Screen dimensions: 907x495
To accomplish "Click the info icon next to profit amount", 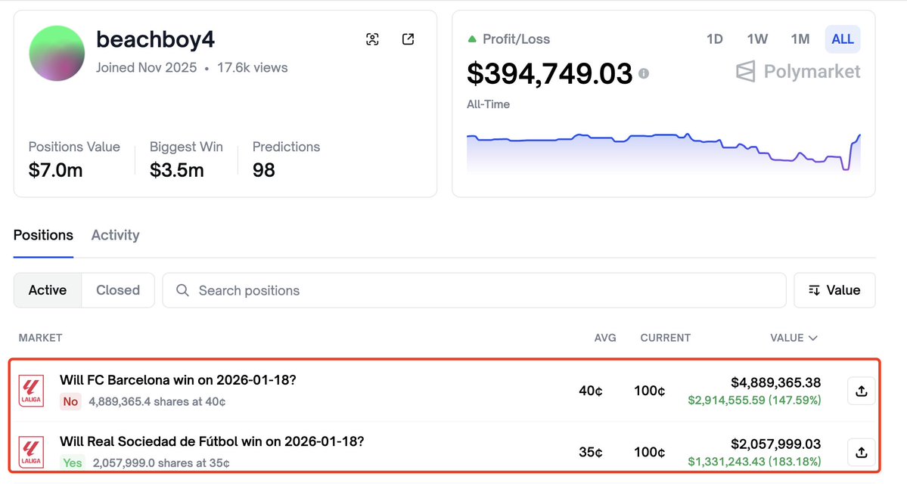I will [644, 74].
